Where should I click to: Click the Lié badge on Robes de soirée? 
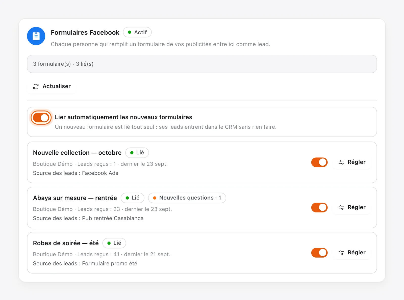114,243
